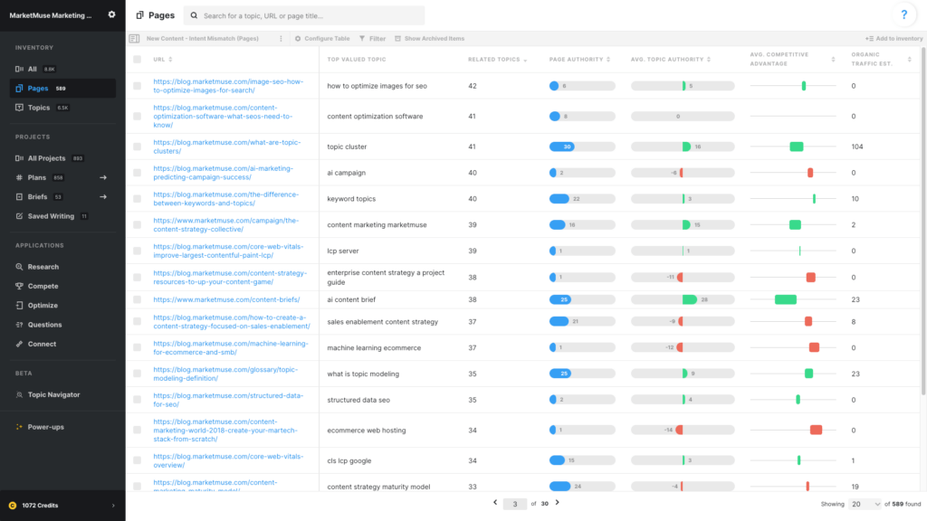Viewport: 927px width, 521px height.
Task: Click the Add to inventory button
Action: coord(894,38)
